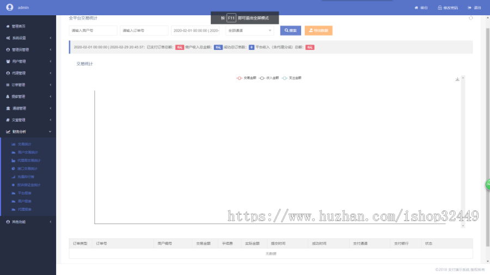Image resolution: width=490 pixels, height=275 pixels.
Task: Click the icon beside 提款管理
Action: coord(8,97)
